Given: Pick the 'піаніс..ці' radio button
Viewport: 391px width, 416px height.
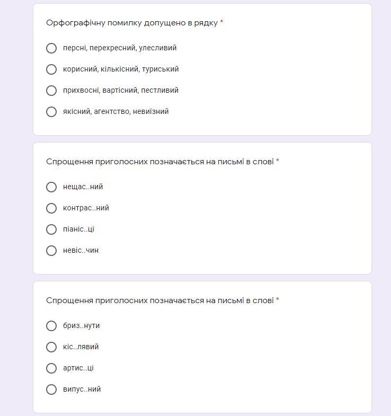Looking at the screenshot, I should coord(51,229).
